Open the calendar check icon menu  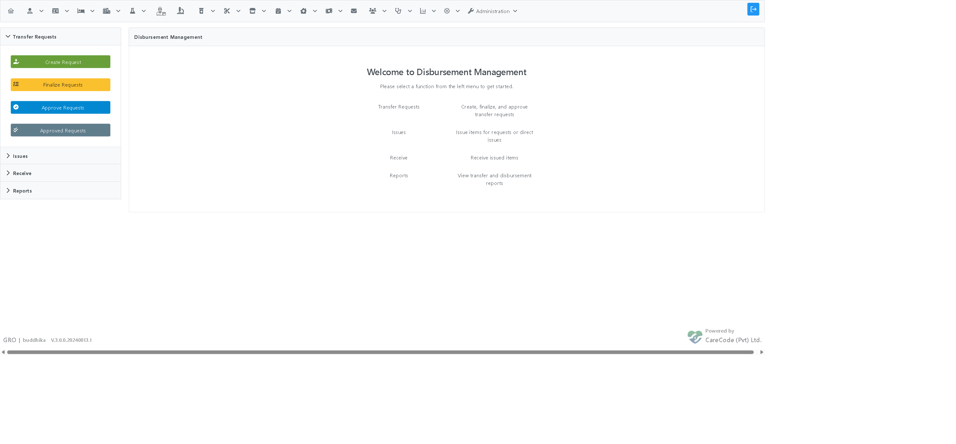(x=278, y=11)
